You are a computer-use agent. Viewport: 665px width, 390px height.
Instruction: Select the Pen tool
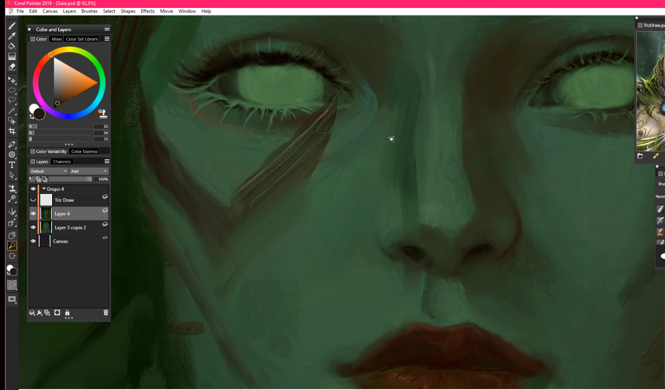12,145
